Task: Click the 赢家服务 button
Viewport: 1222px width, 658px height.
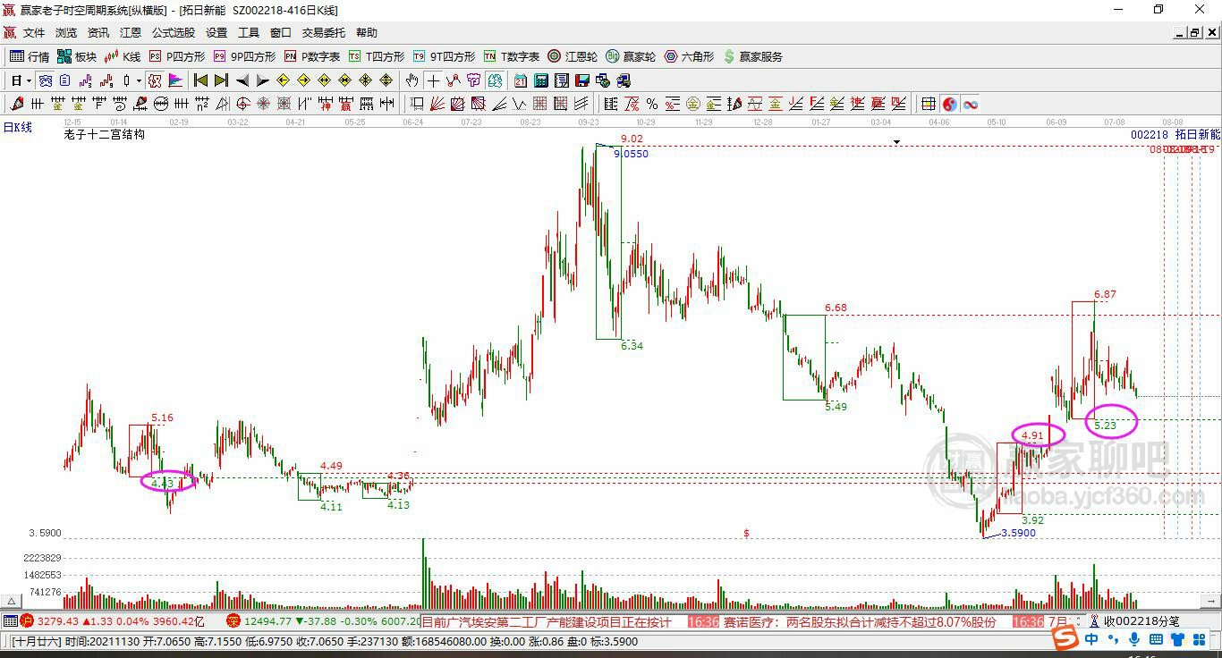Action: tap(752, 56)
